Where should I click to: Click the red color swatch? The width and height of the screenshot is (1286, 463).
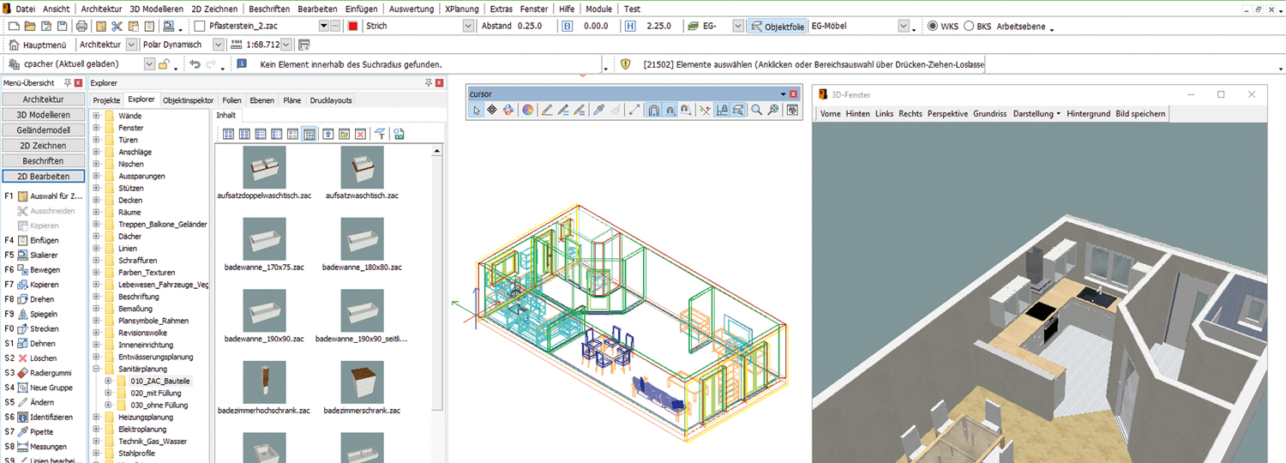pyautogui.click(x=352, y=27)
